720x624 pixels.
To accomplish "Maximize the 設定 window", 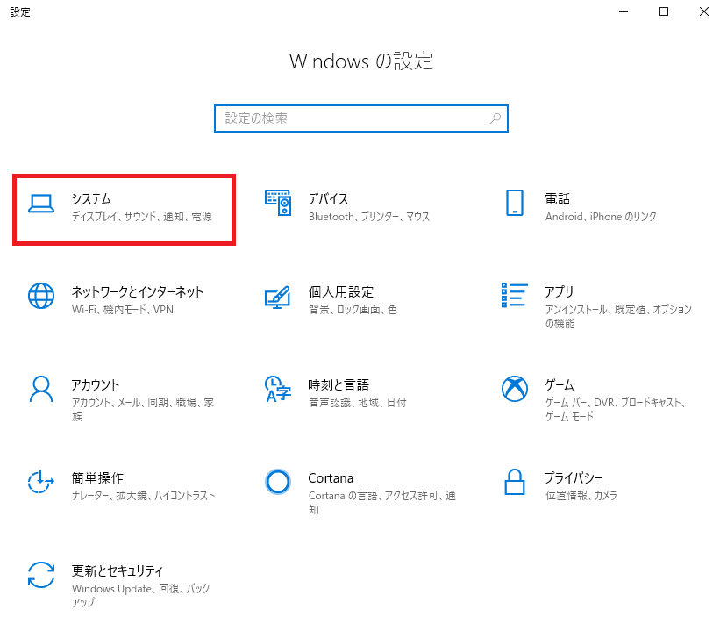I will click(664, 12).
